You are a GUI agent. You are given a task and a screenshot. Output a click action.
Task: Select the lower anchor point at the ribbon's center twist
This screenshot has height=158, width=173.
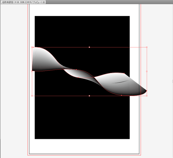(x=78, y=78)
